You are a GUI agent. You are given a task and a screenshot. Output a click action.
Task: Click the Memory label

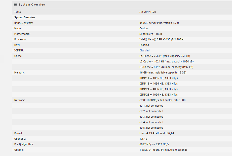[x=19, y=72]
